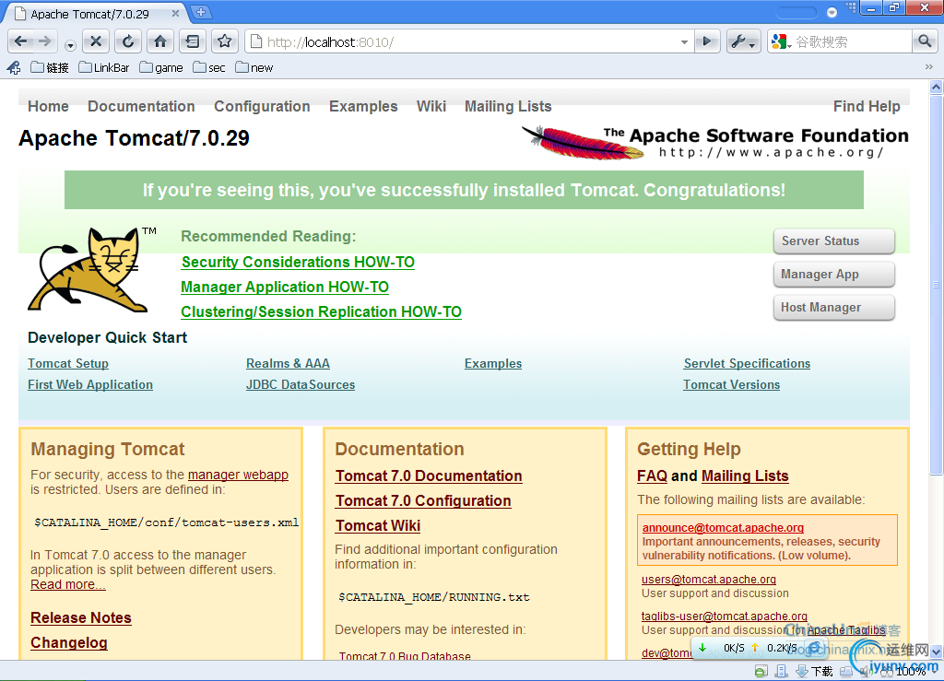The width and height of the screenshot is (944, 681).
Task: Click Find Help in the navigation bar
Action: pos(867,107)
